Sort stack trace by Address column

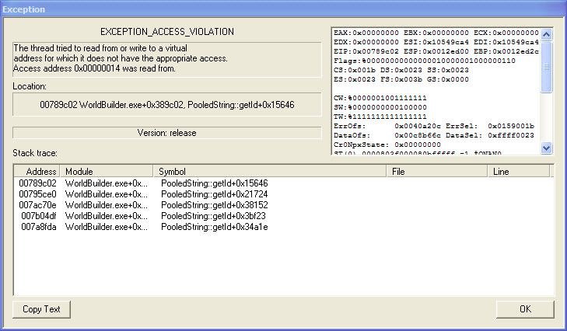37,171
